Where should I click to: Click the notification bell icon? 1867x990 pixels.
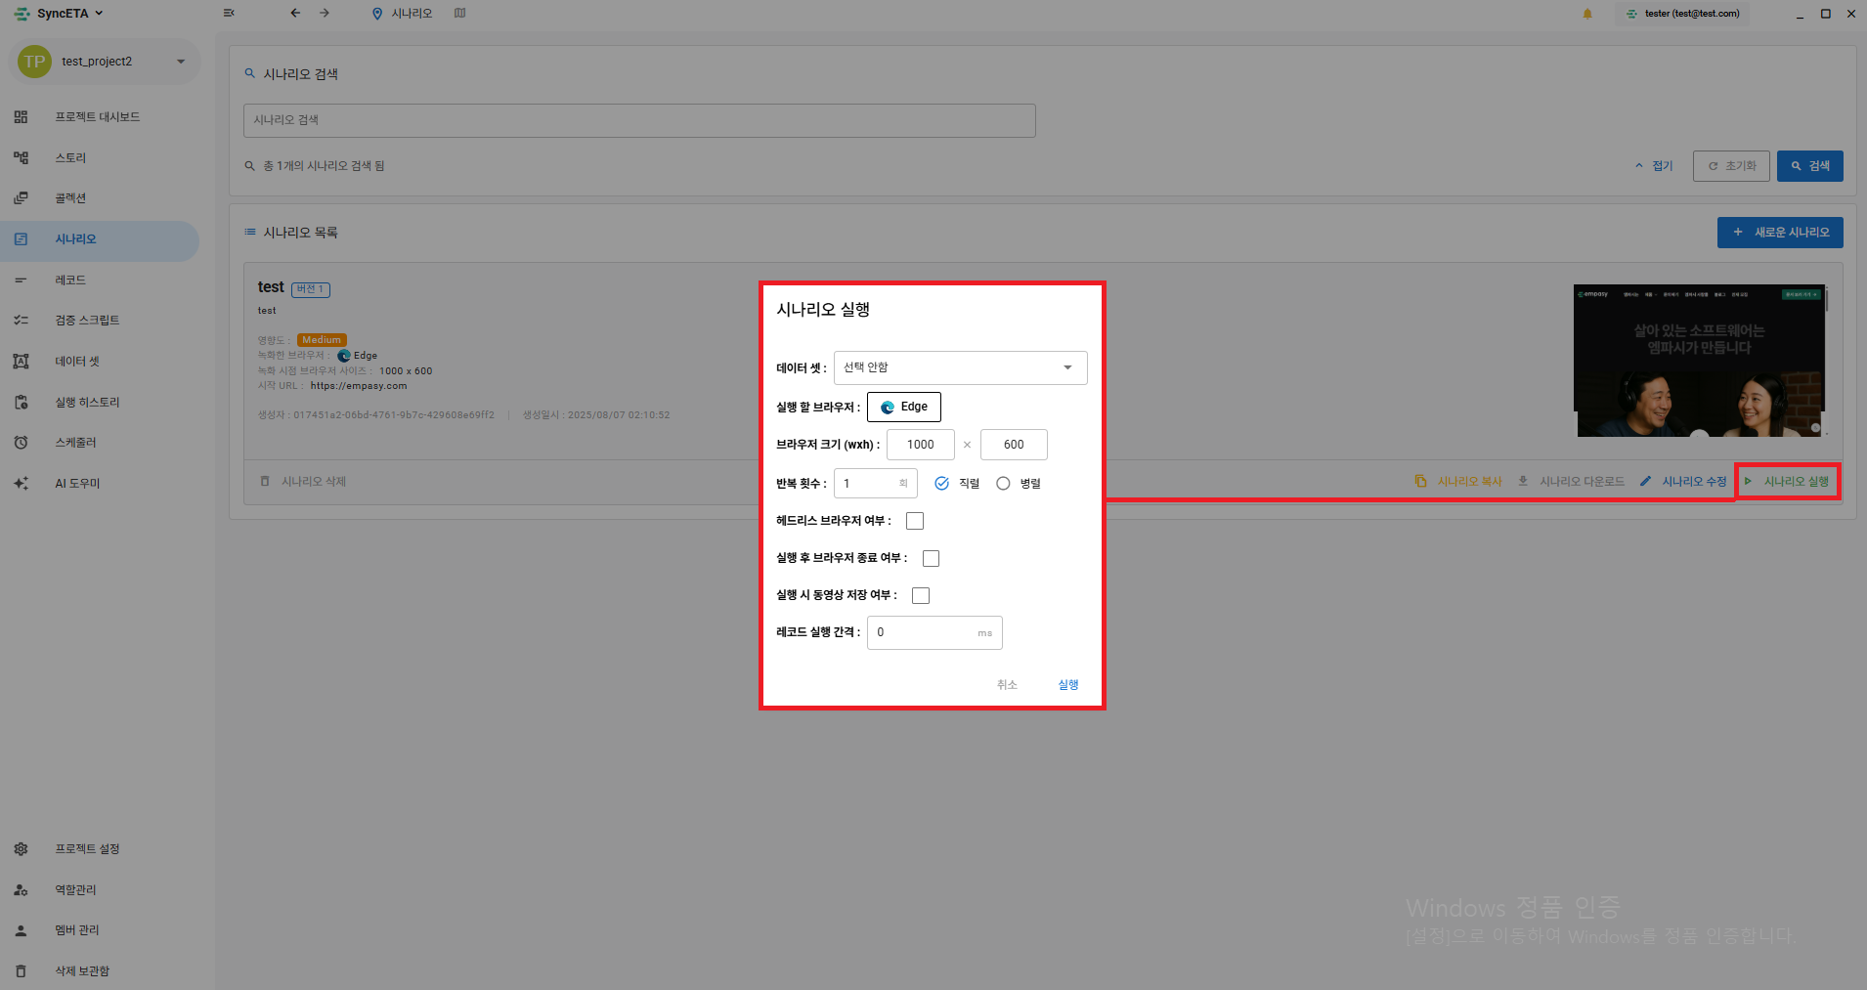tap(1587, 14)
